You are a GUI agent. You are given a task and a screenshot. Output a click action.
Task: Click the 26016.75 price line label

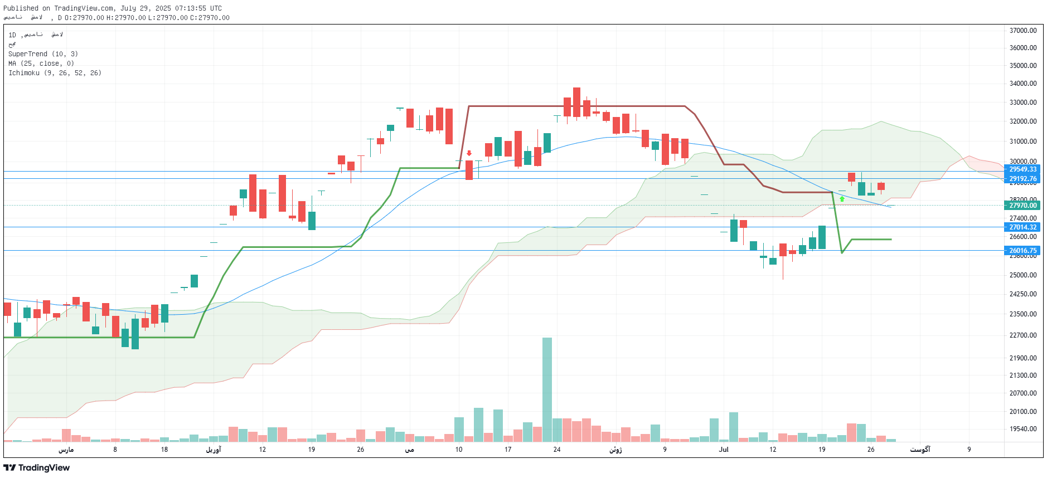1023,251
